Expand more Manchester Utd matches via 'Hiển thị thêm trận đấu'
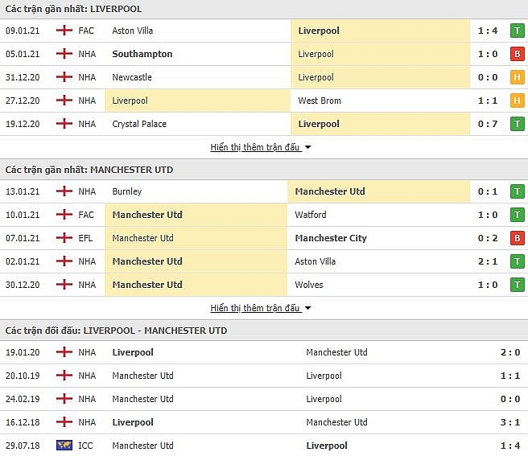Image resolution: width=528 pixels, height=456 pixels. 255,308
